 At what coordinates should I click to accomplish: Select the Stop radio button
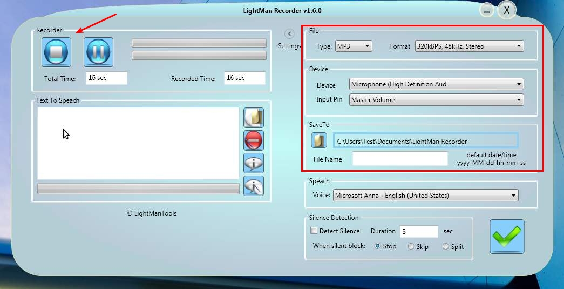(x=378, y=246)
